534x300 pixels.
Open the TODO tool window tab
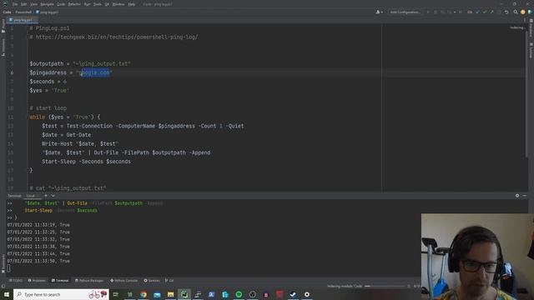click(16, 281)
